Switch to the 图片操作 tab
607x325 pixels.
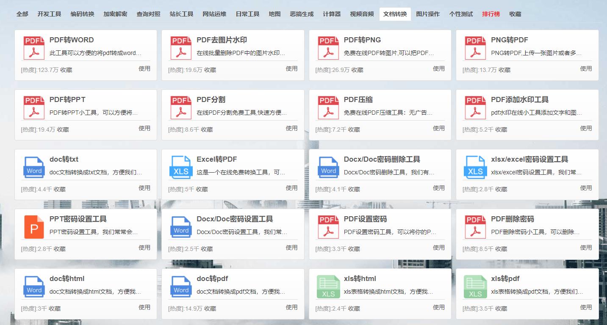pos(428,14)
